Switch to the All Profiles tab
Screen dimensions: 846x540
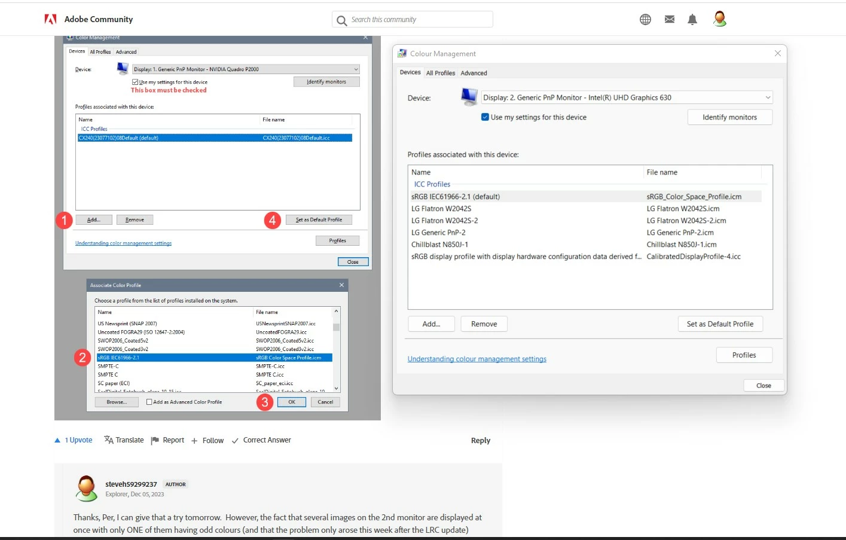tap(441, 73)
